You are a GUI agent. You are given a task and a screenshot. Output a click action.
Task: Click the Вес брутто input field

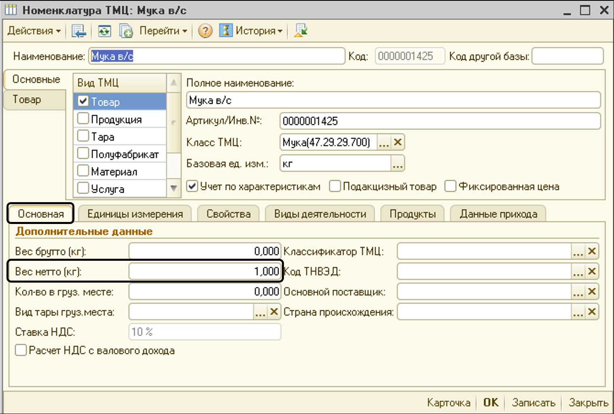click(x=204, y=251)
